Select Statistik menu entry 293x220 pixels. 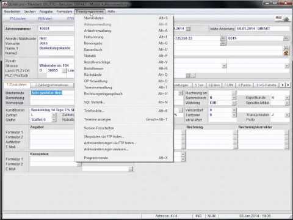[125, 56]
